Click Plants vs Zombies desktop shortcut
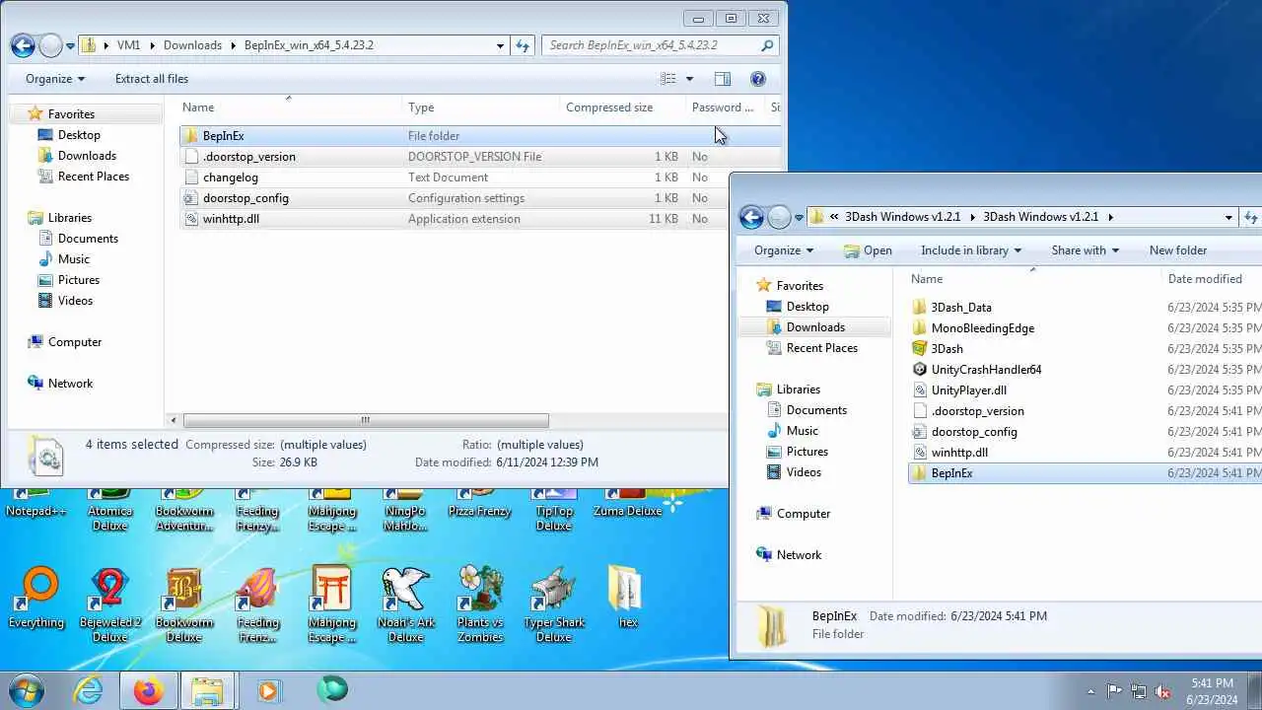The image size is (1262, 710). [x=480, y=603]
